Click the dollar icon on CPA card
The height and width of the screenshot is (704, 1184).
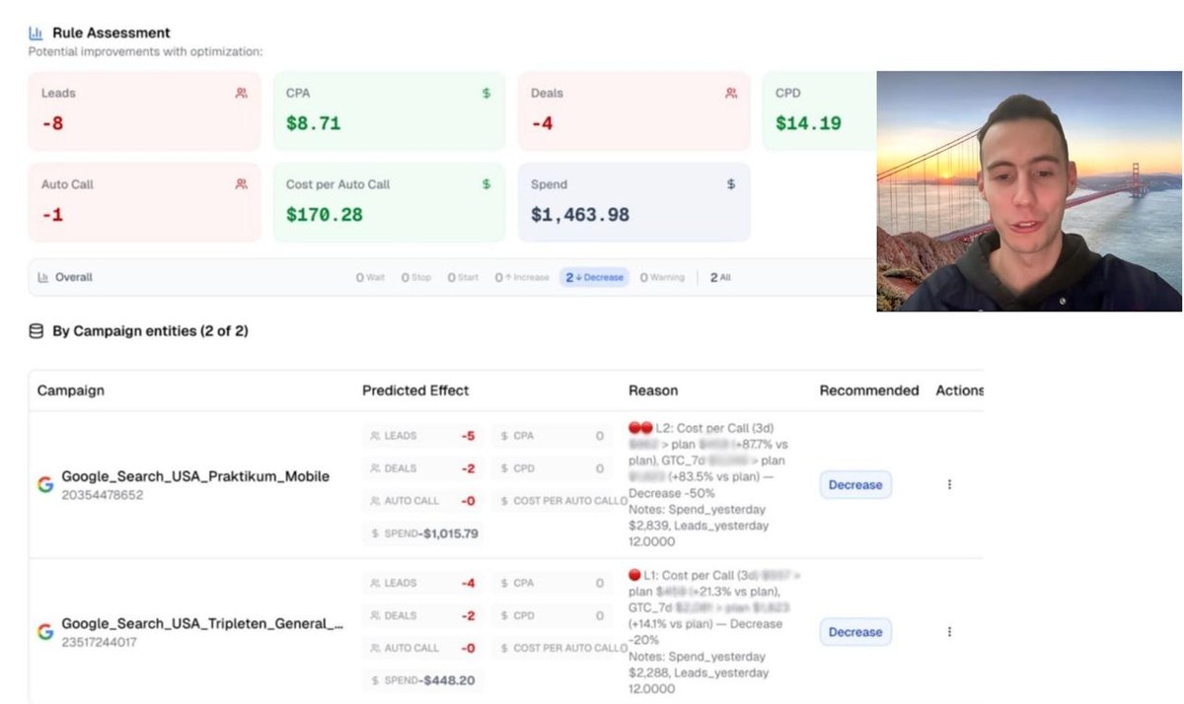(486, 93)
